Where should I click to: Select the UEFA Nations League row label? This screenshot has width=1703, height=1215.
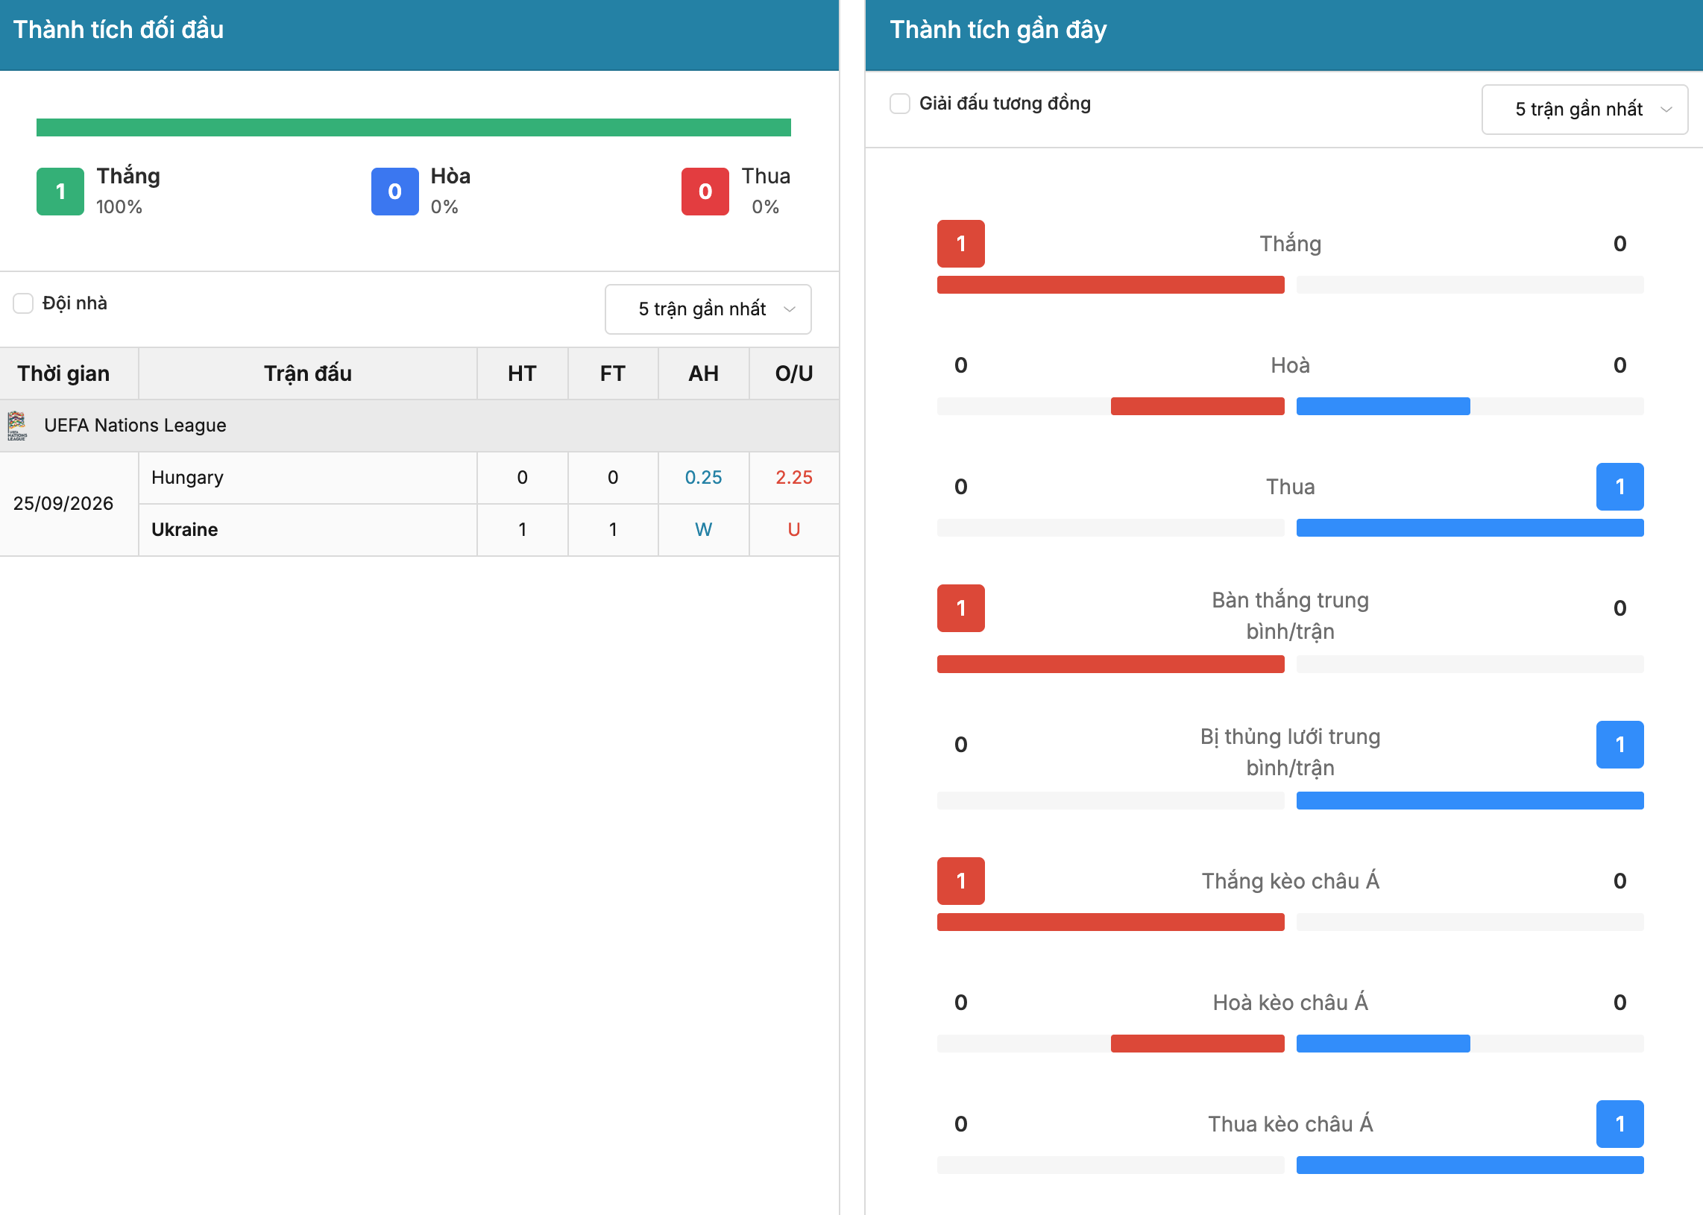tap(135, 425)
